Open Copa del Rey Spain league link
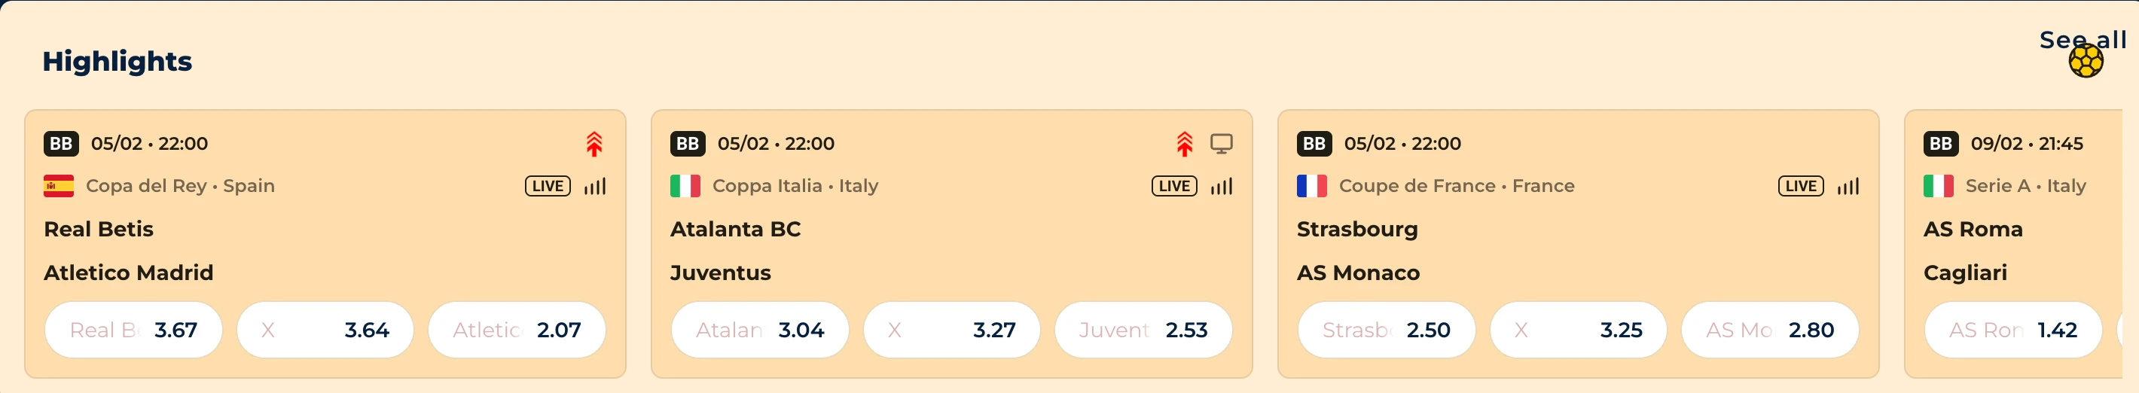The height and width of the screenshot is (393, 2139). (180, 186)
